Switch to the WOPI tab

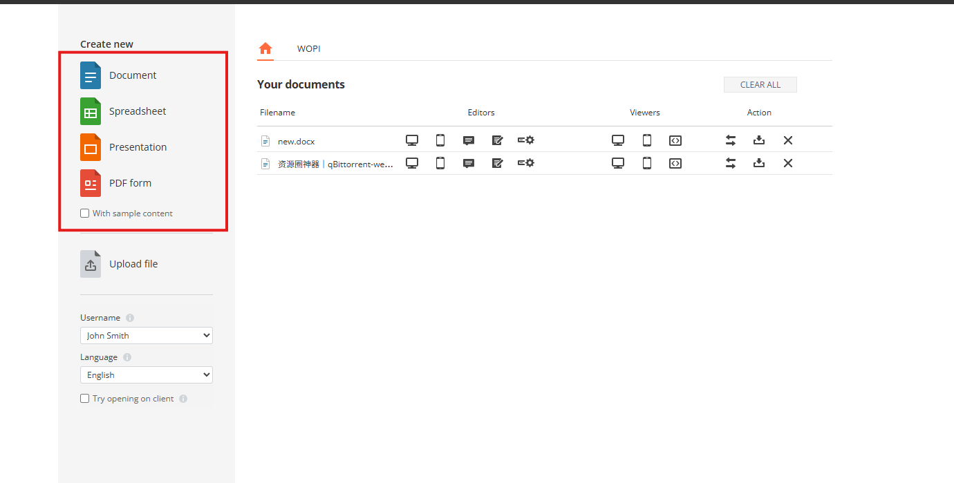click(309, 49)
